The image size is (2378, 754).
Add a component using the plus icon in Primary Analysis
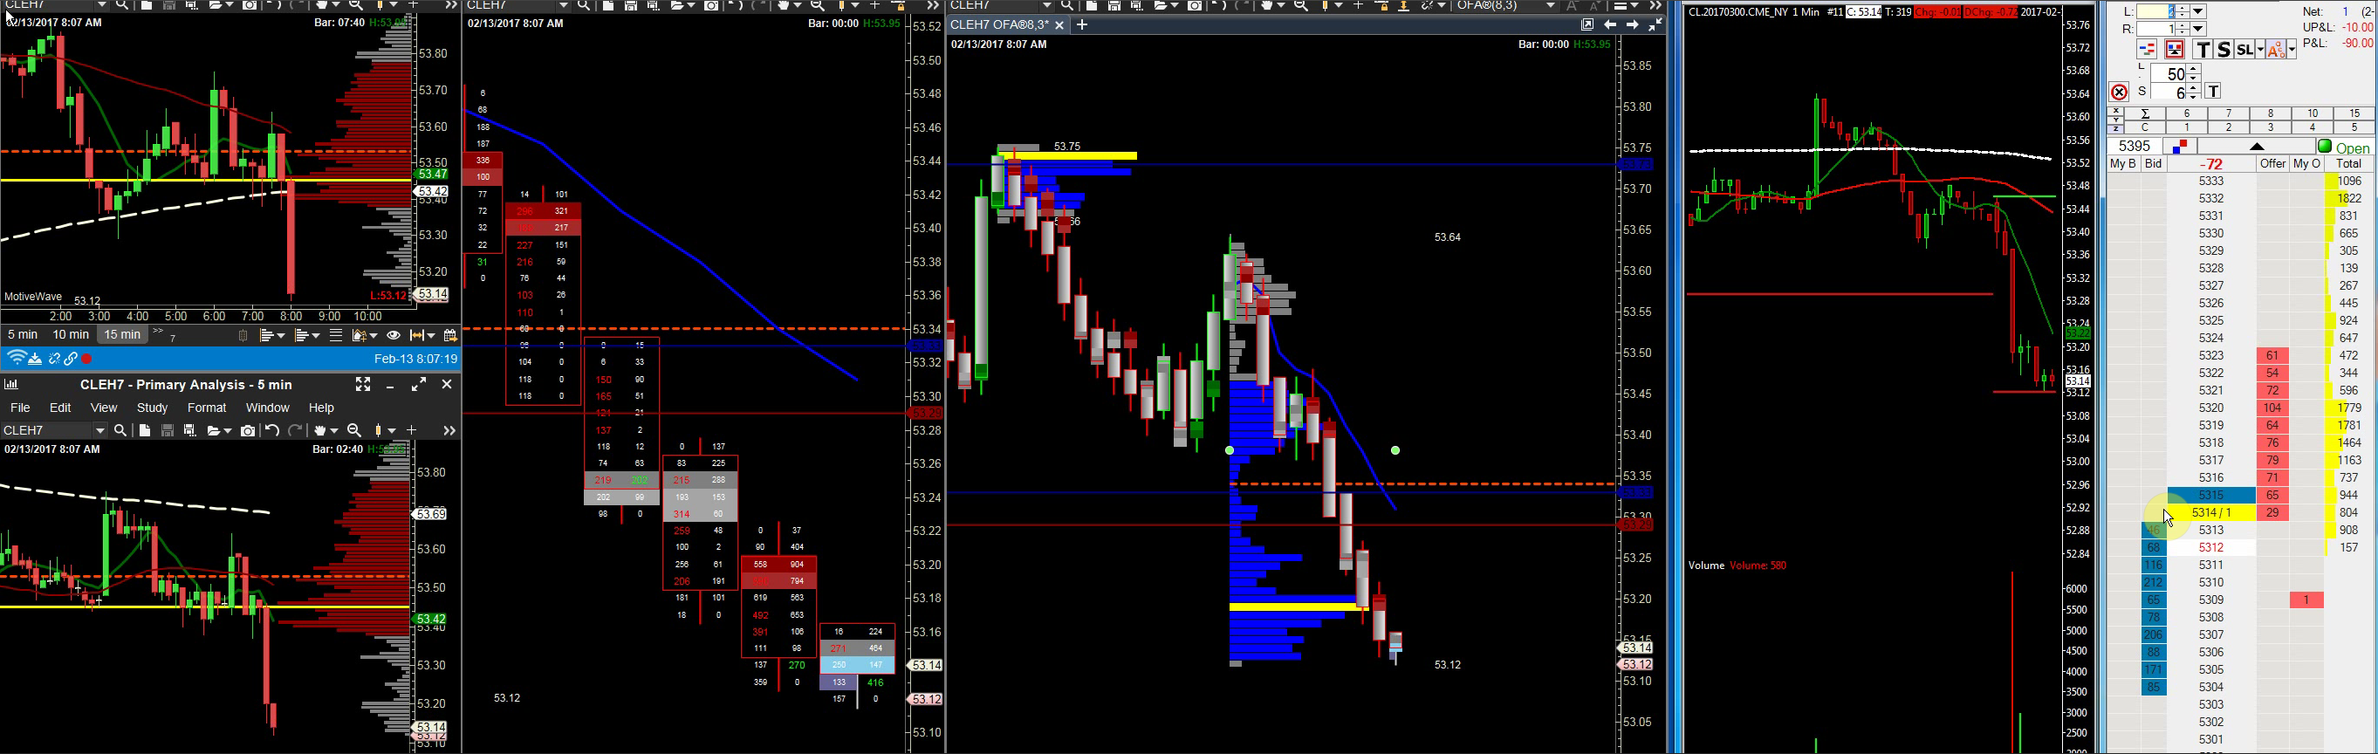click(x=412, y=430)
